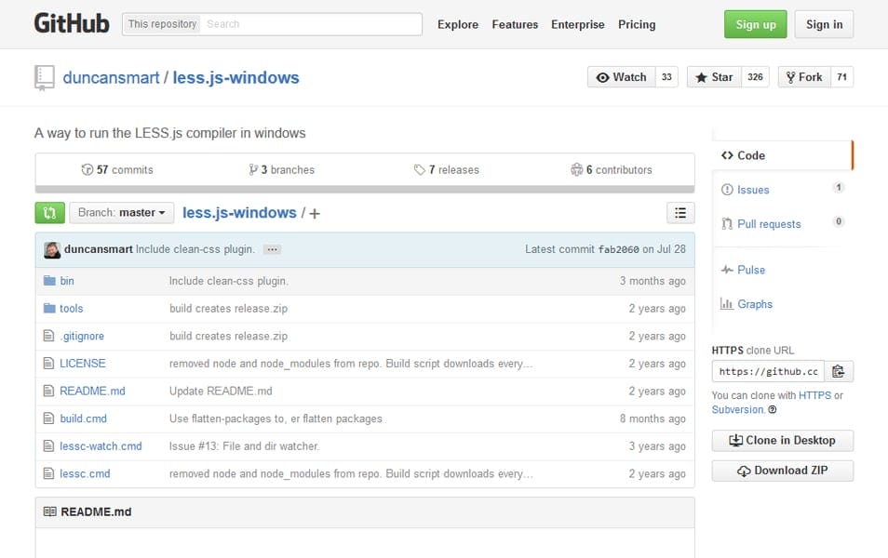Click the Star button

pos(714,77)
